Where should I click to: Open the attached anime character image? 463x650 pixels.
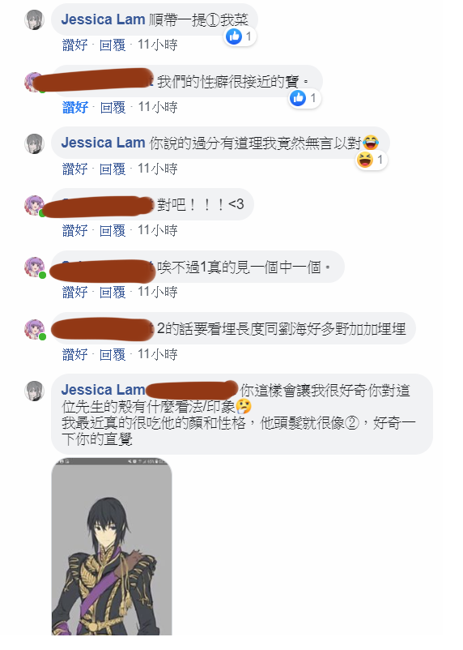coord(112,546)
